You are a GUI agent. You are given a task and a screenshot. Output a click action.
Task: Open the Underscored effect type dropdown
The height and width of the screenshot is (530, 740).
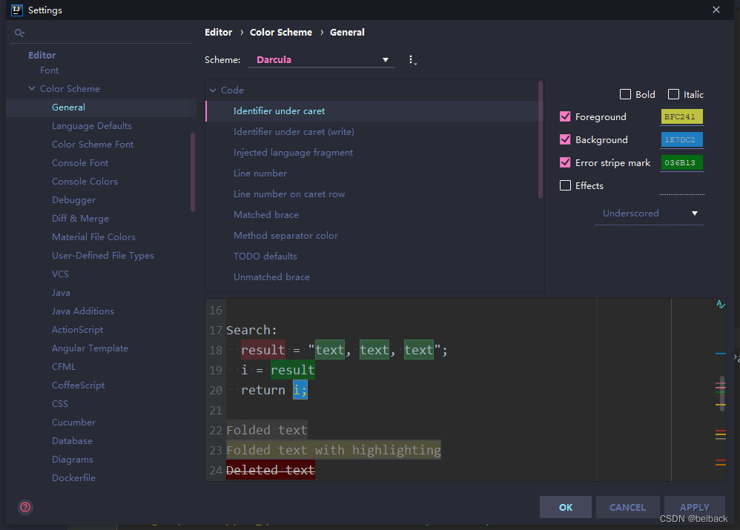(x=650, y=213)
